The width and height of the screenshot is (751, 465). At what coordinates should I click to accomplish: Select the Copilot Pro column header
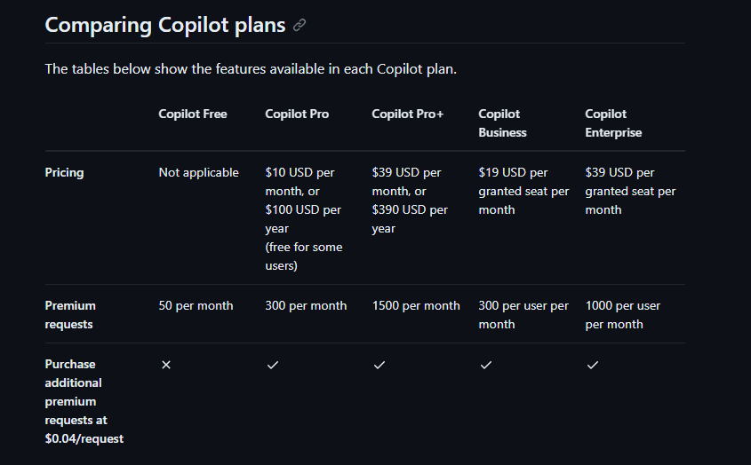297,114
